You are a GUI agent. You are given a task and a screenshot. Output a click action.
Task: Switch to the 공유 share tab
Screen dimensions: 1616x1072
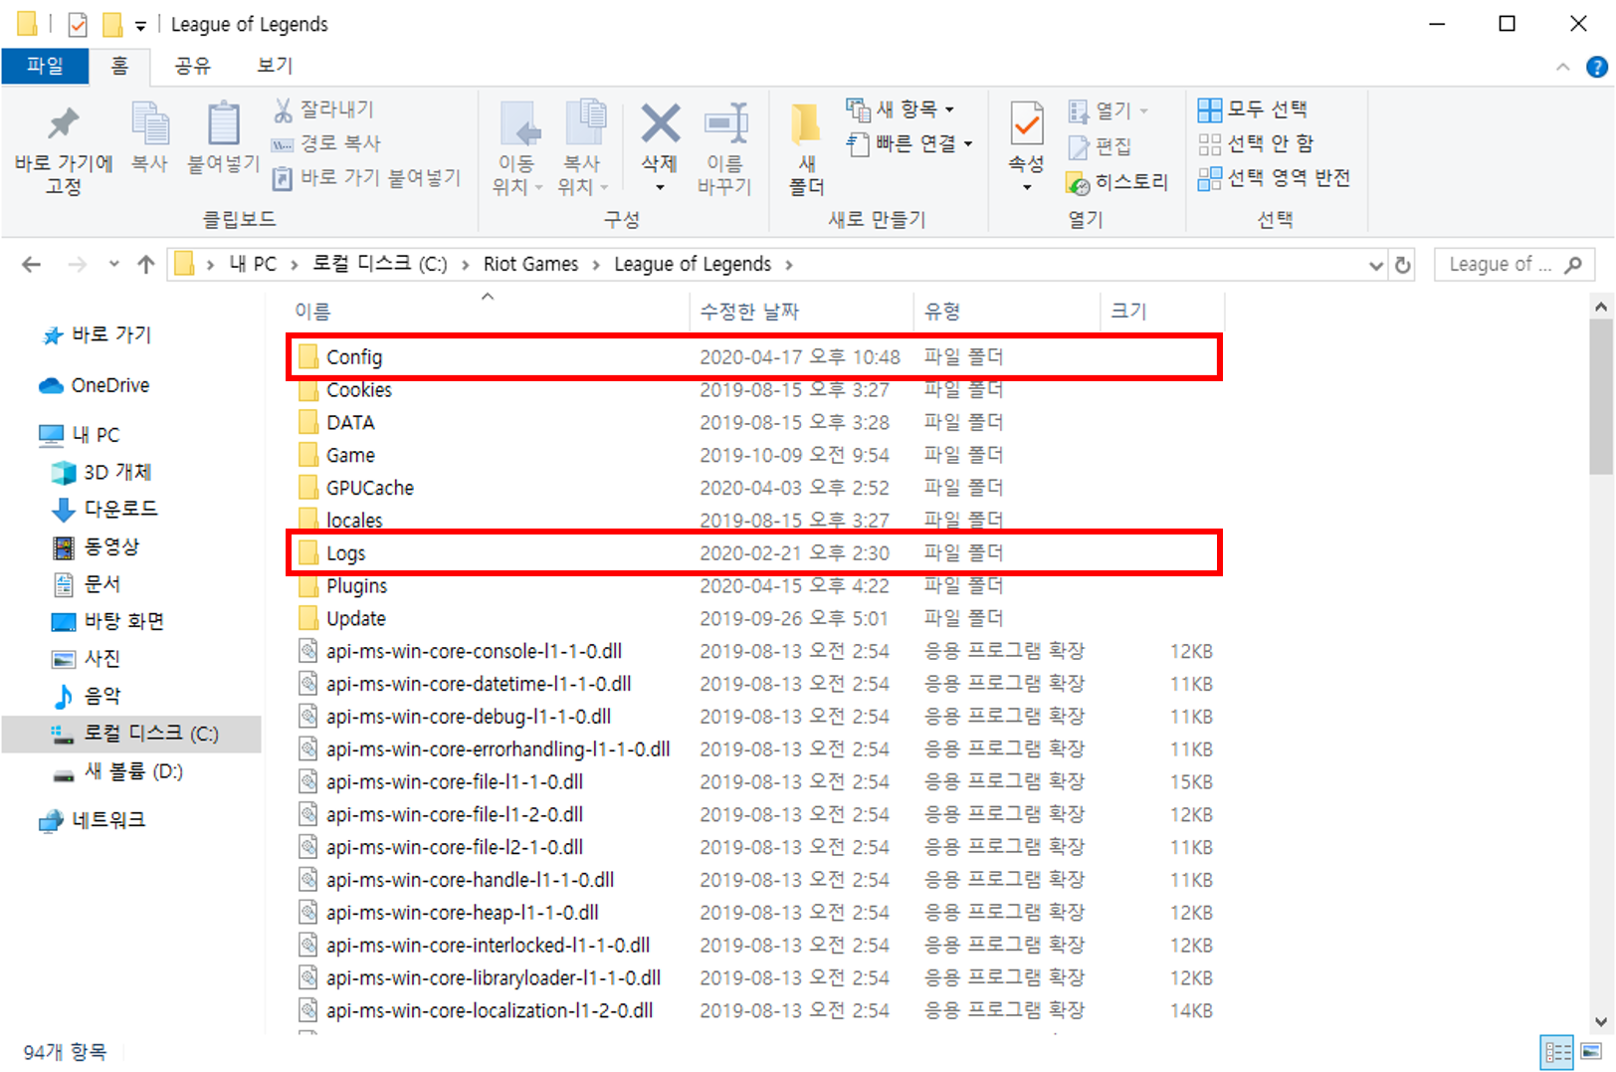193,66
